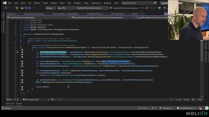Image resolution: width=209 pixels, height=117 pixels.
Task: Open the develop branch dropdown
Action: click(x=166, y=108)
